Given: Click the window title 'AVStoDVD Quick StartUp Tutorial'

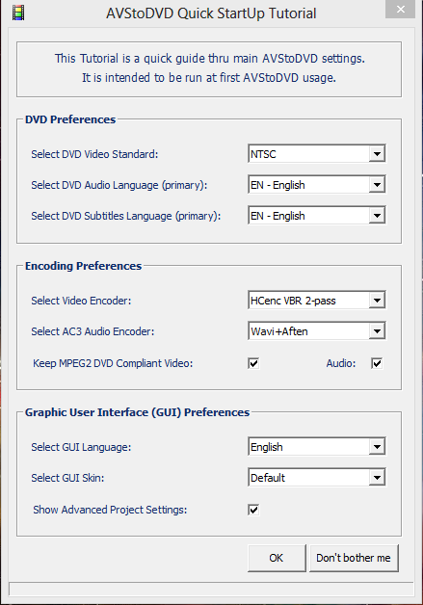Looking at the screenshot, I should pos(211,13).
